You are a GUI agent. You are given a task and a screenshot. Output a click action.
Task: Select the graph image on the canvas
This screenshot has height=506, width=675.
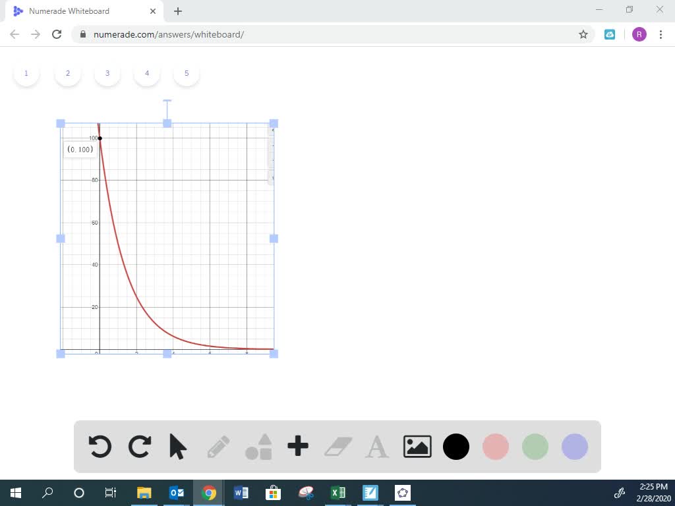tap(166, 237)
